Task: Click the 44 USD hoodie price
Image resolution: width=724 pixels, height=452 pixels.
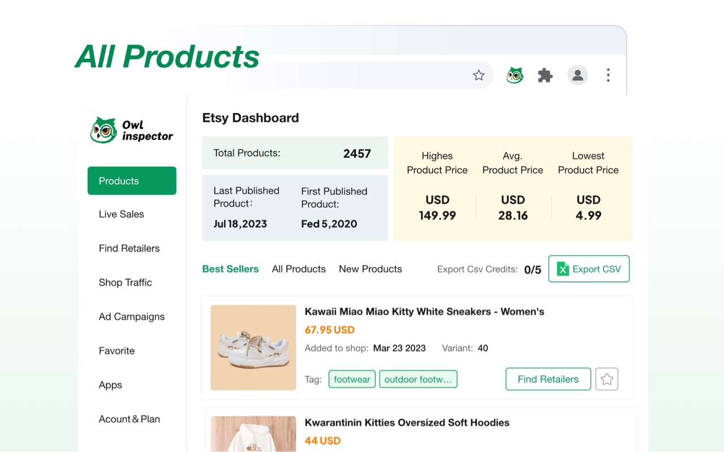Action: click(x=322, y=441)
